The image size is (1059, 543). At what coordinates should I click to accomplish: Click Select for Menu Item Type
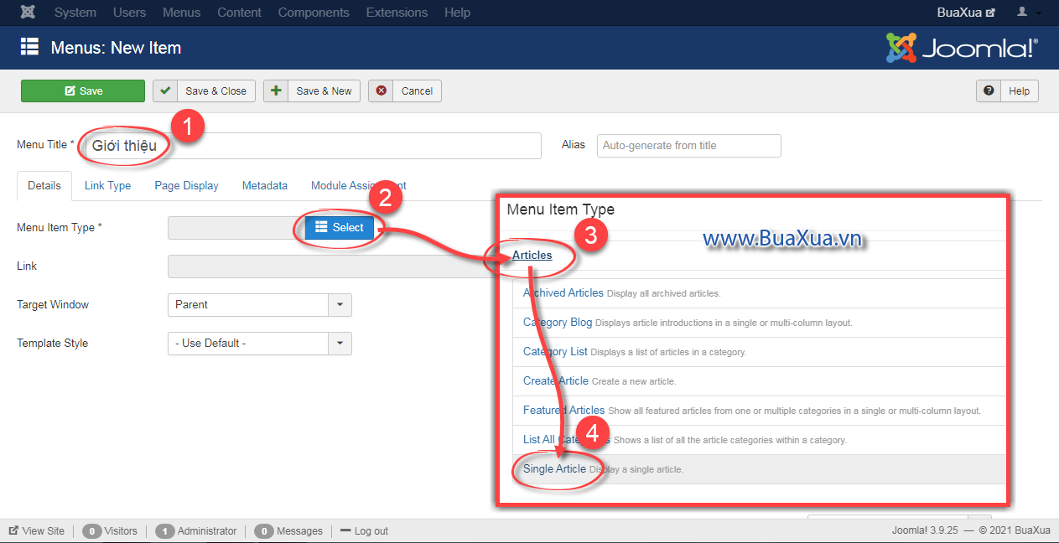tap(340, 227)
